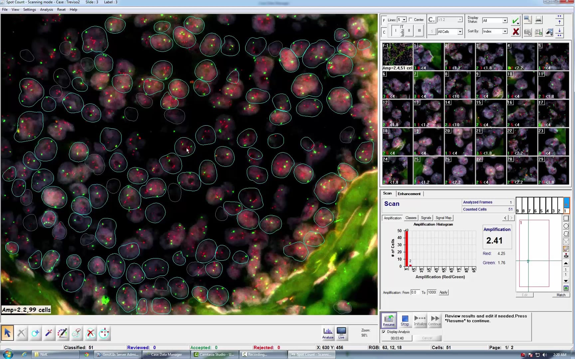The height and width of the screenshot is (359, 575).
Task: Switch to Live monitor view
Action: pyautogui.click(x=341, y=333)
